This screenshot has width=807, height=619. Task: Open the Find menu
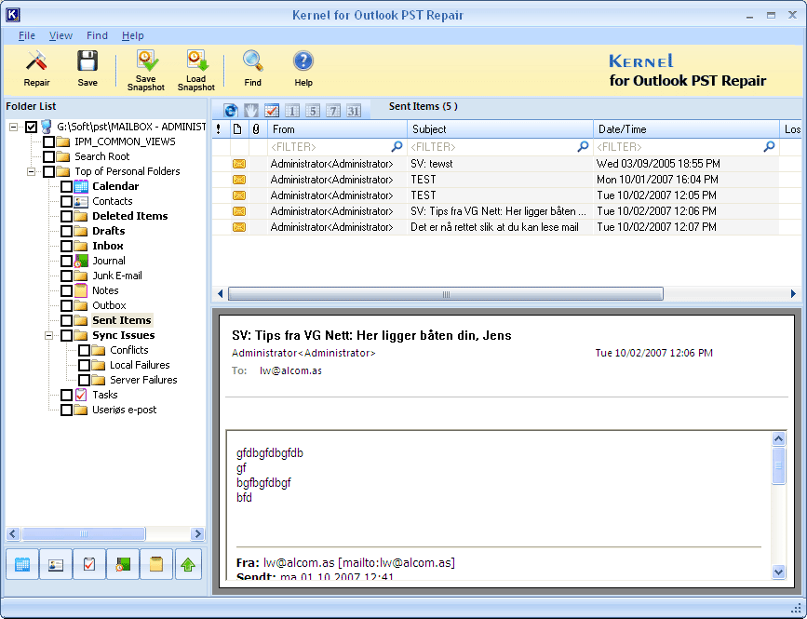(x=97, y=35)
